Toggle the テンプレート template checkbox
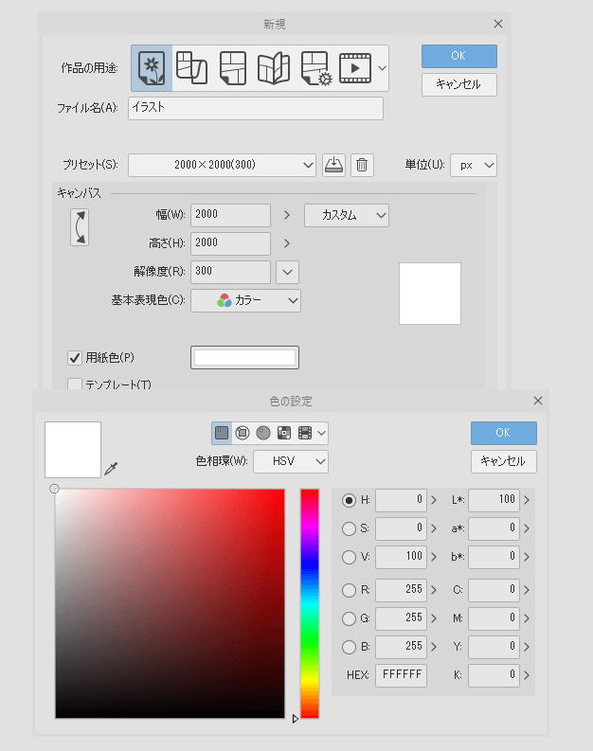 [x=75, y=384]
